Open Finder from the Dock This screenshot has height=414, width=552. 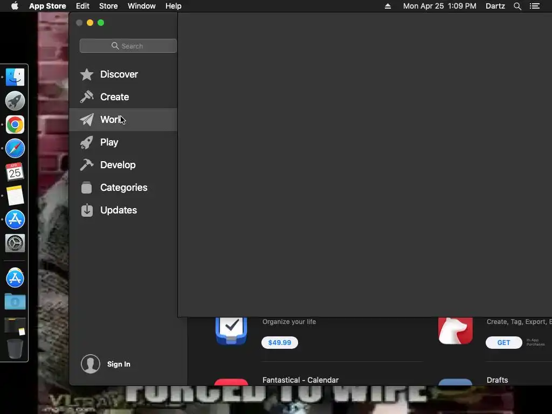pyautogui.click(x=15, y=77)
